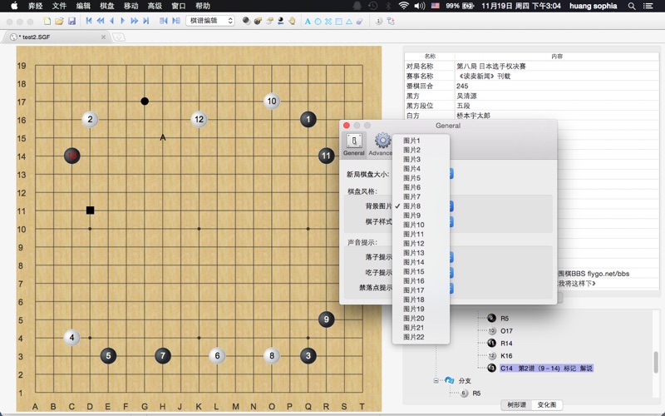The width and height of the screenshot is (665, 416).
Task: Choose 图片12 from the background list
Action: 421,243
